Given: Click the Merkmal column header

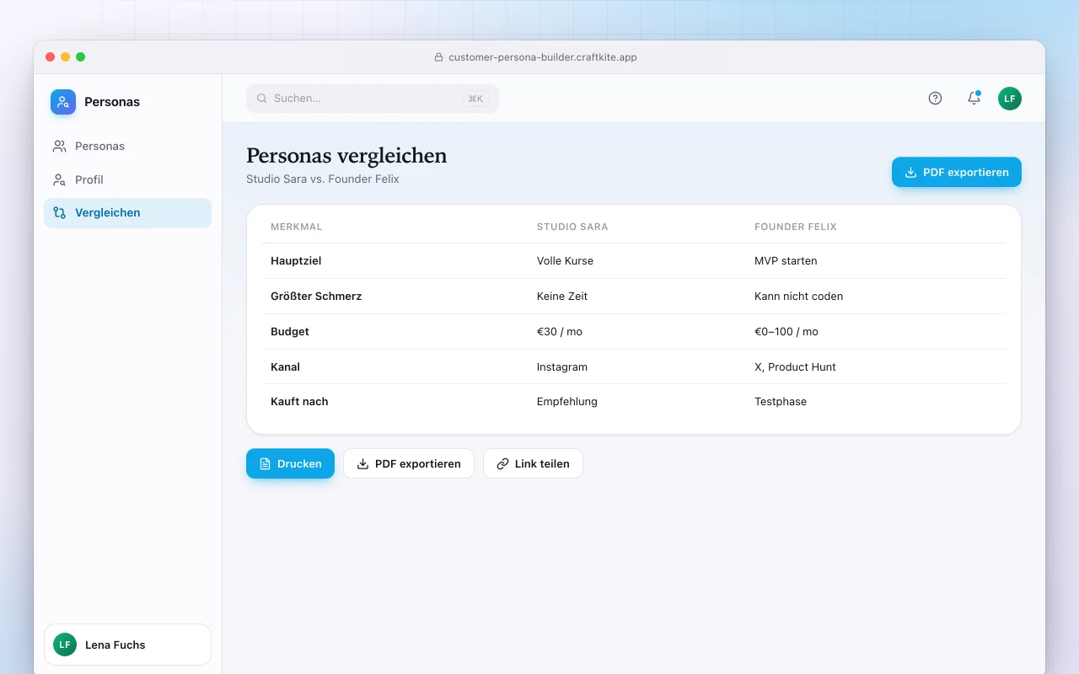Looking at the screenshot, I should pos(297,227).
